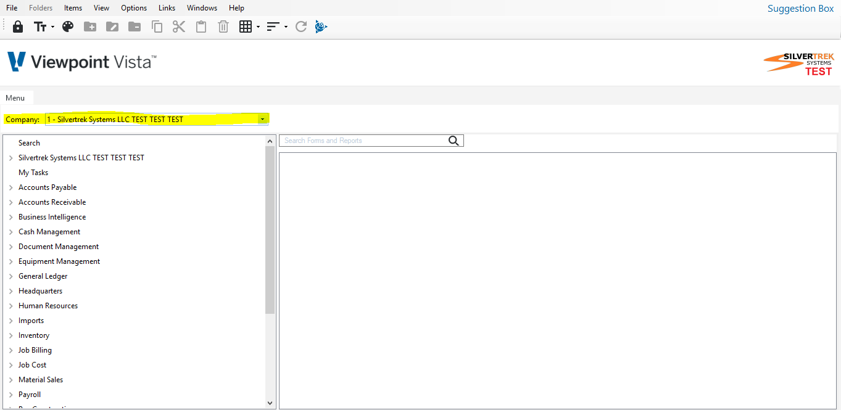Screen dimensions: 841x410
Task: Expand the Inventory node
Action: point(11,335)
